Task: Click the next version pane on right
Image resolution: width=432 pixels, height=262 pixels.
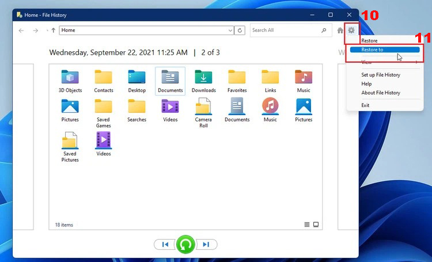Action: 348,147
